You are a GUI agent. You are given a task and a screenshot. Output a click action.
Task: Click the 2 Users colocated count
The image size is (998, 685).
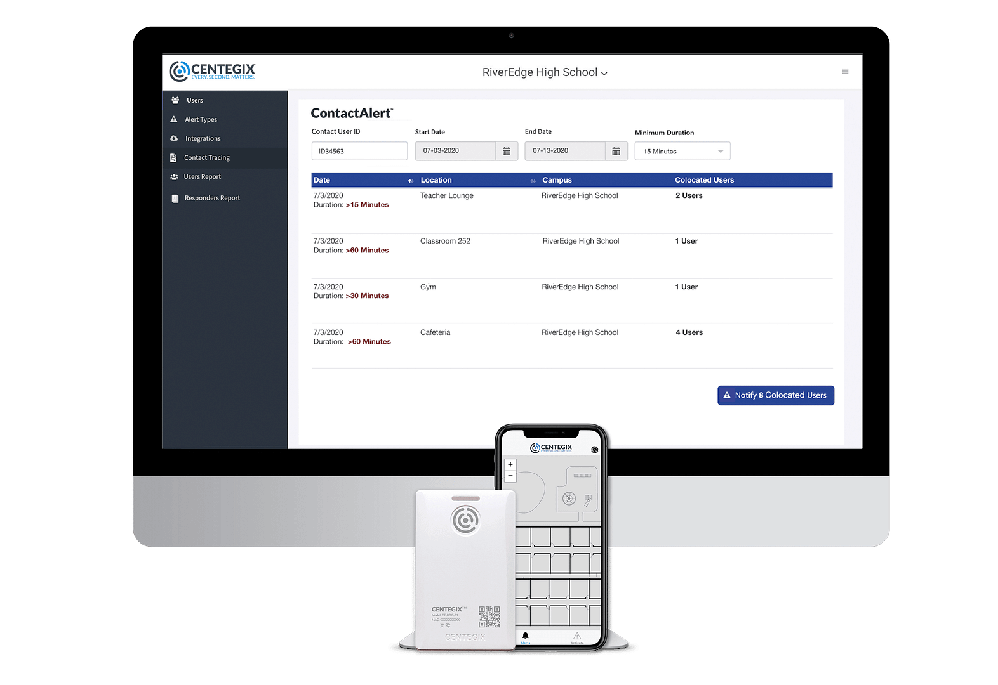pos(689,195)
